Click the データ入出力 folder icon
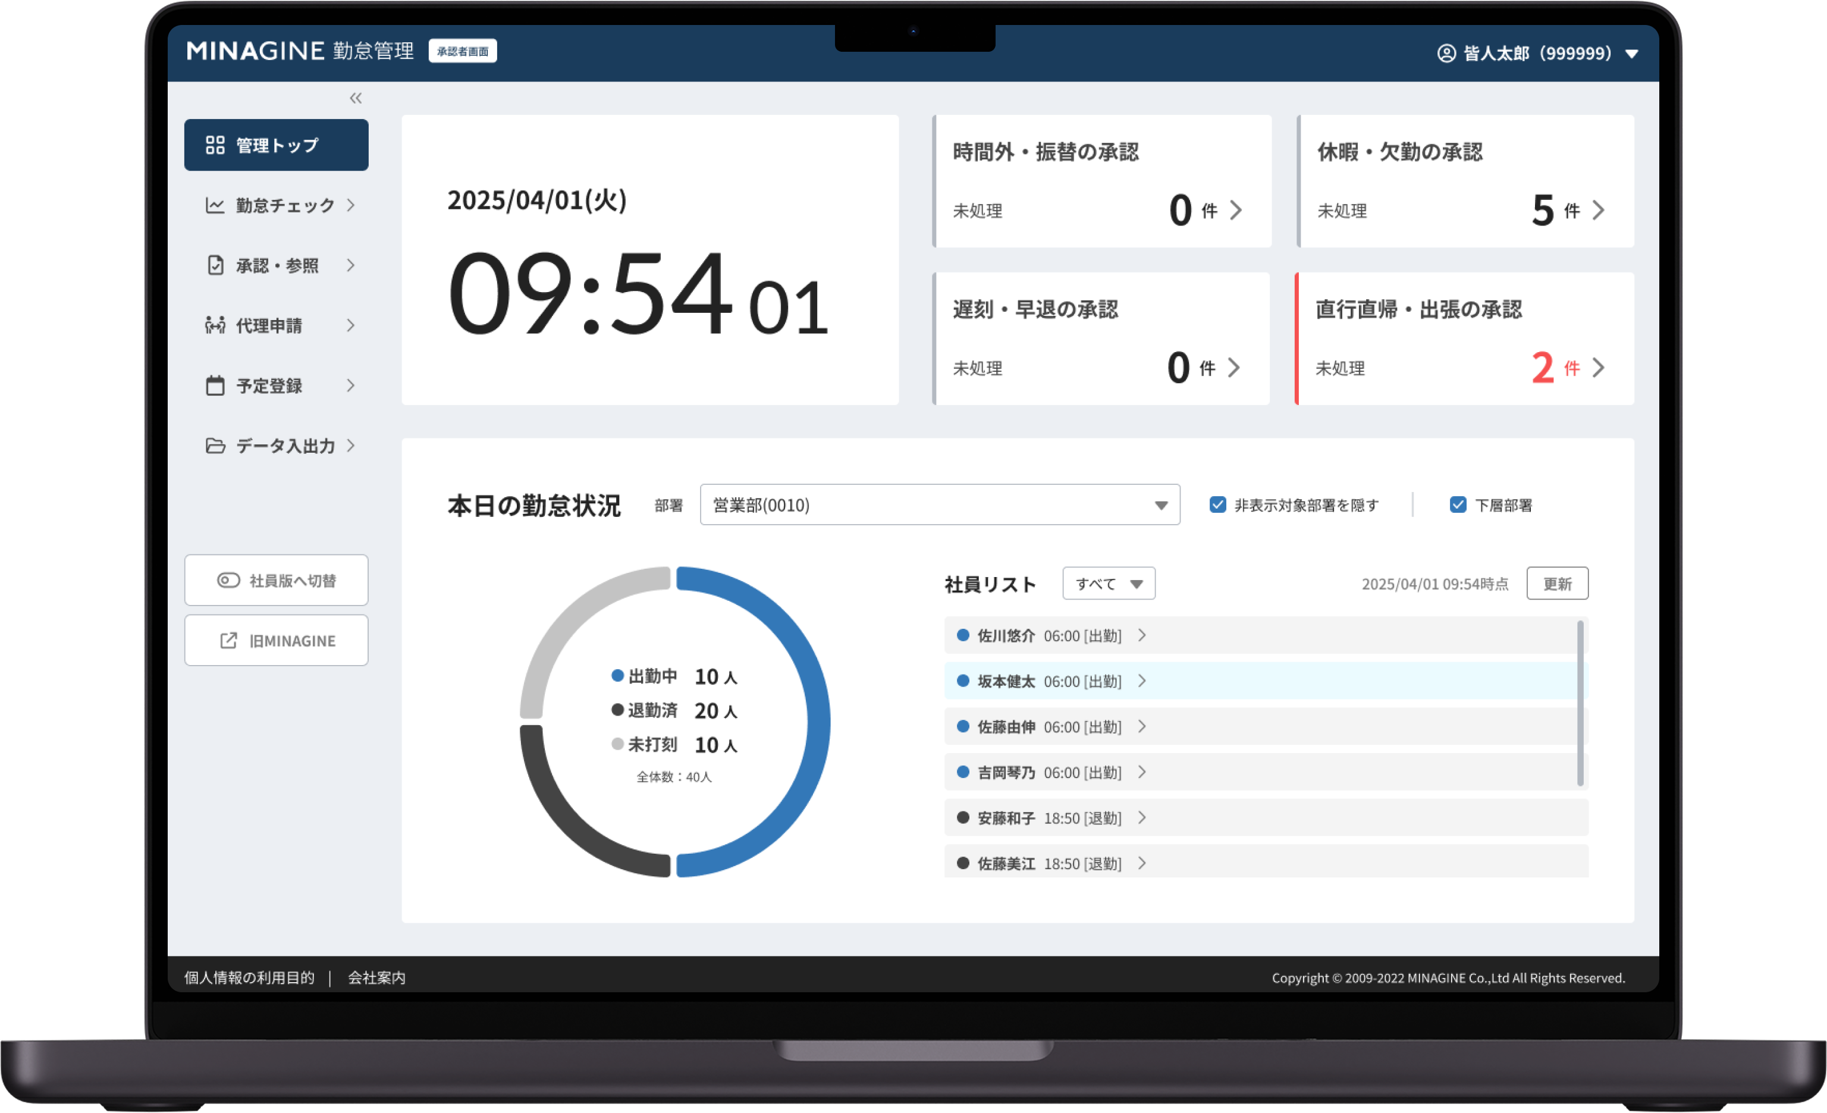The image size is (1827, 1113). coord(215,446)
